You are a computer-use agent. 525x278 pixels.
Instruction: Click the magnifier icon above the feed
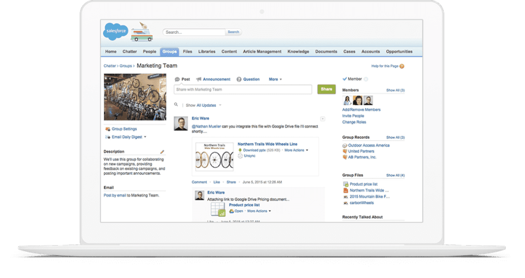coord(176,105)
